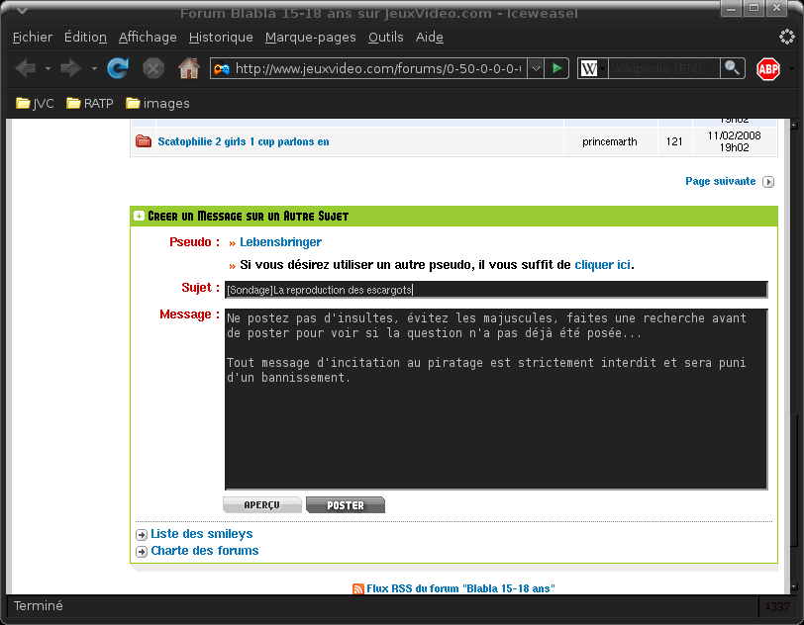Open the URL history dropdown arrow
This screenshot has height=625, width=804.
[x=536, y=68]
